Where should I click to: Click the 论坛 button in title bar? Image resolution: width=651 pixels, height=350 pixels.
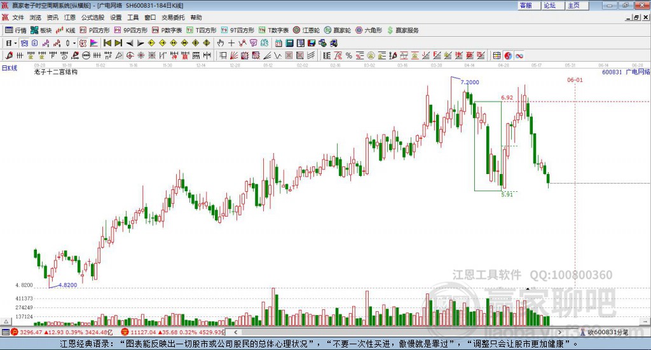(553, 5)
